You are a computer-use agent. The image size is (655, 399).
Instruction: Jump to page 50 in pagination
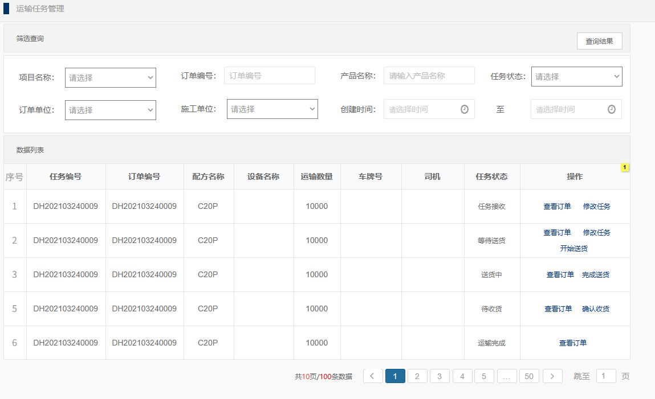[529, 376]
